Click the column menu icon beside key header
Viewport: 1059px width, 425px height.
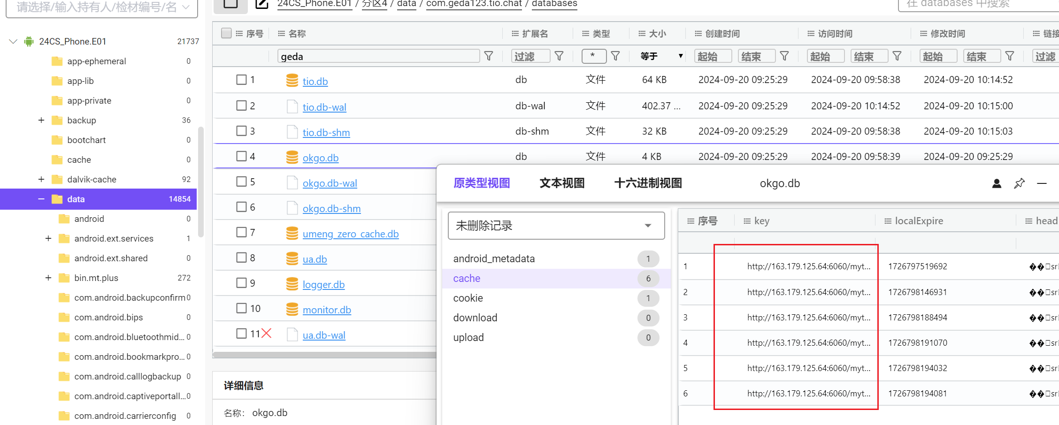(747, 221)
